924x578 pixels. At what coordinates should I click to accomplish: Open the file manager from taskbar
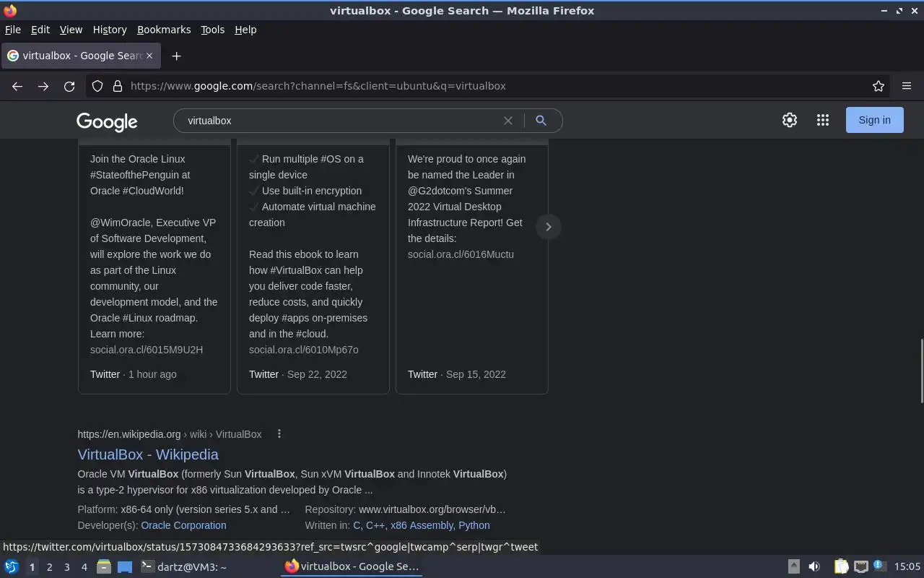(x=104, y=566)
